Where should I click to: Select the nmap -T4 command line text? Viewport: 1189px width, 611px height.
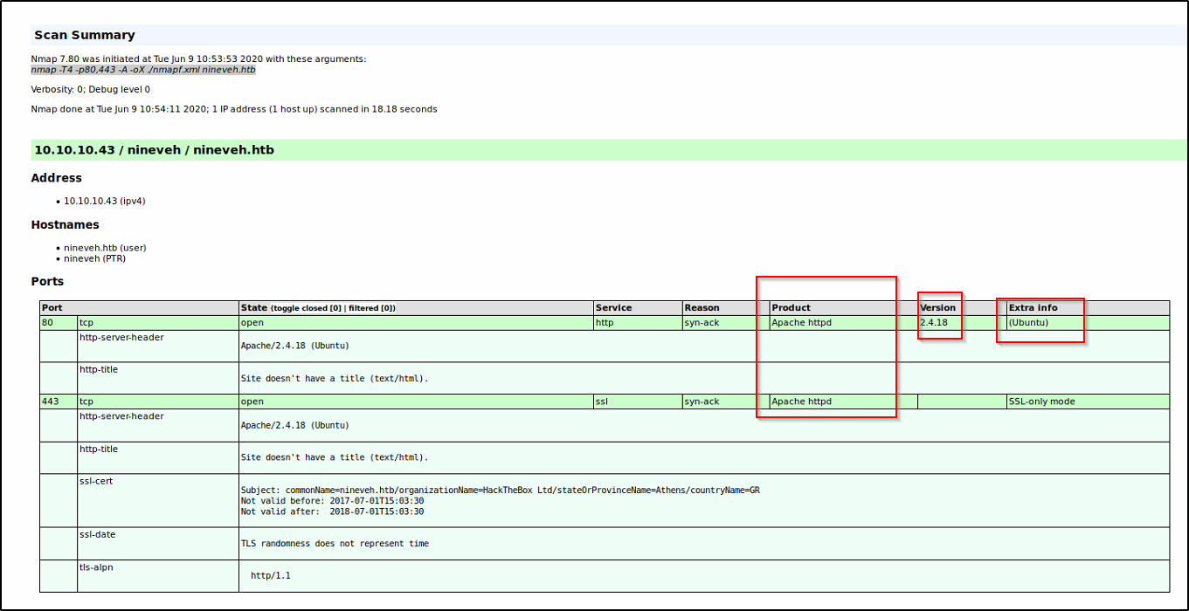pyautogui.click(x=143, y=70)
